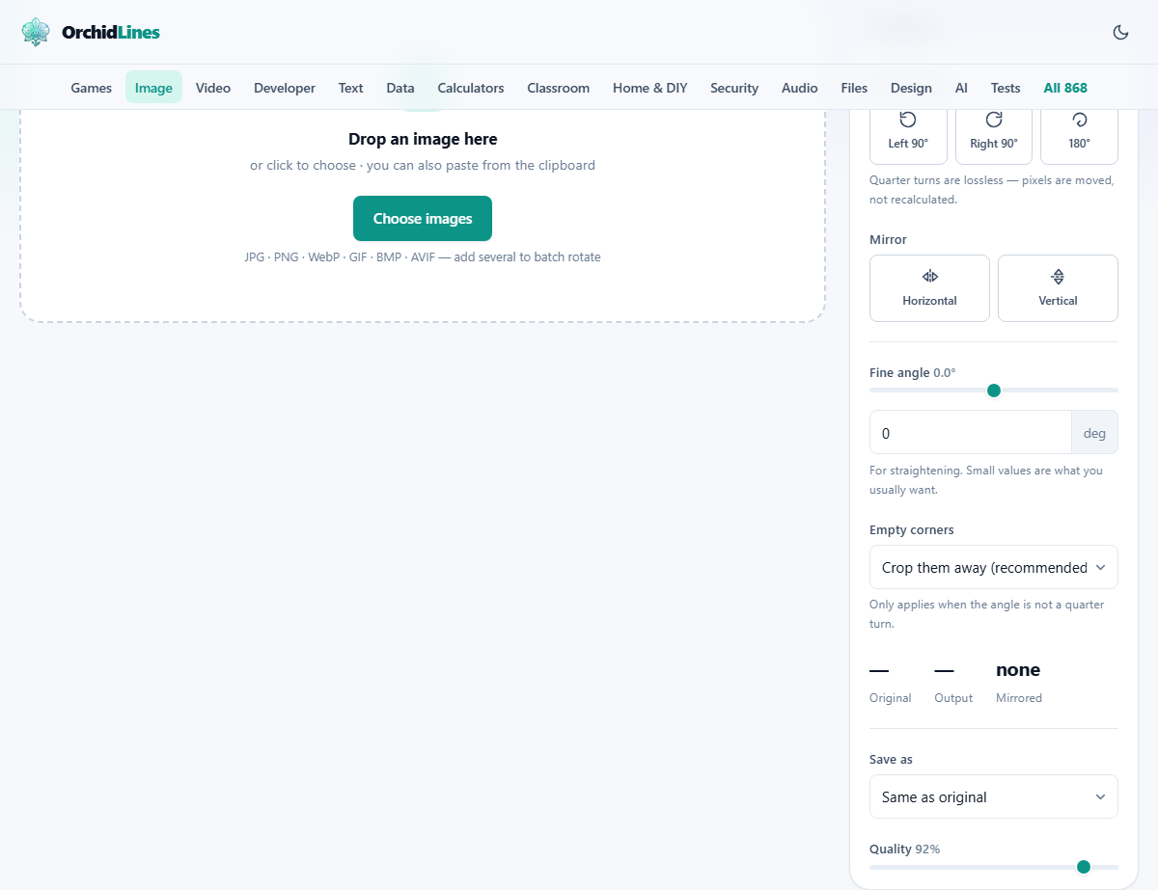Rotate the image Right 90°
The image size is (1158, 890).
pos(994,136)
